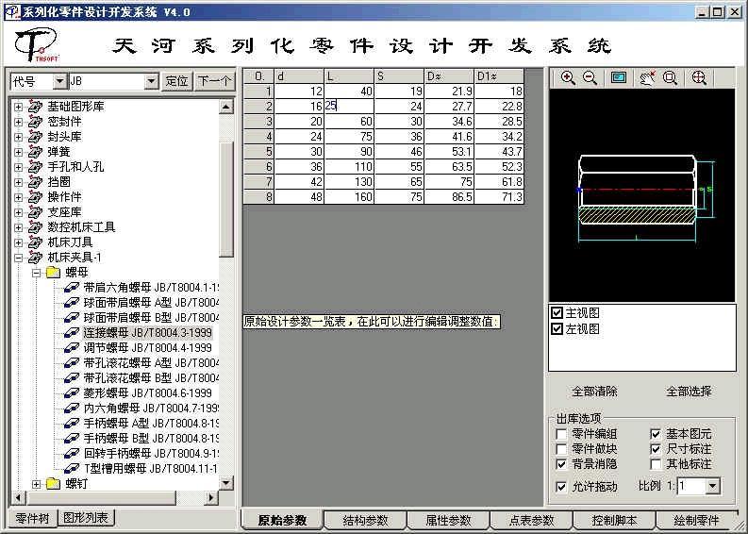Click the L column value 160 cell

coord(349,196)
